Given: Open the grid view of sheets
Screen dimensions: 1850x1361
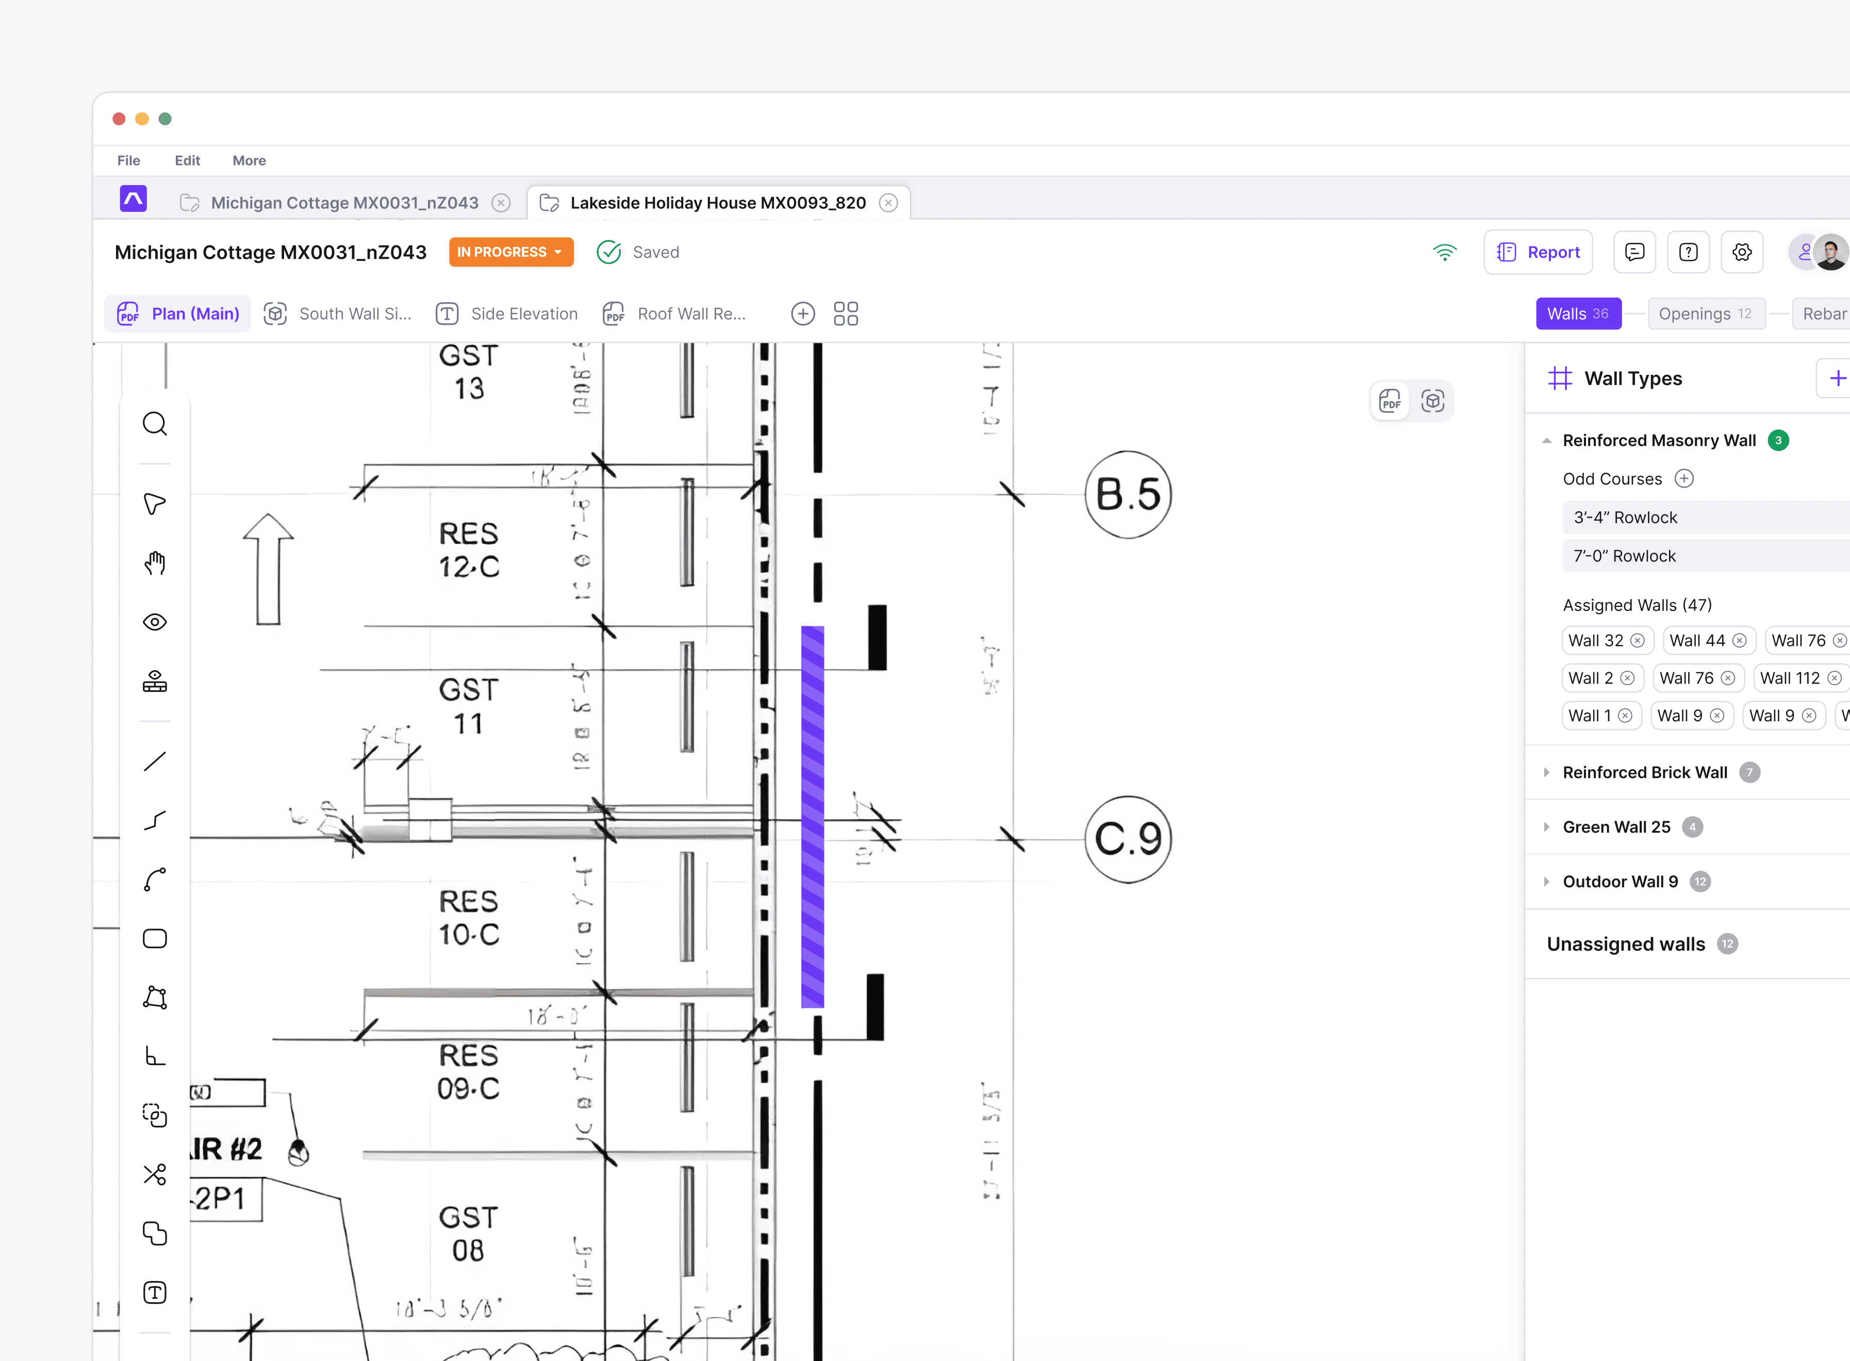Looking at the screenshot, I should tap(846, 314).
